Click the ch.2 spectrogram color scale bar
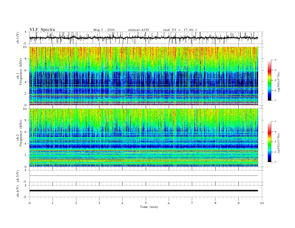Image resolution: width=295 pixels, height=228 pixels. click(269, 142)
